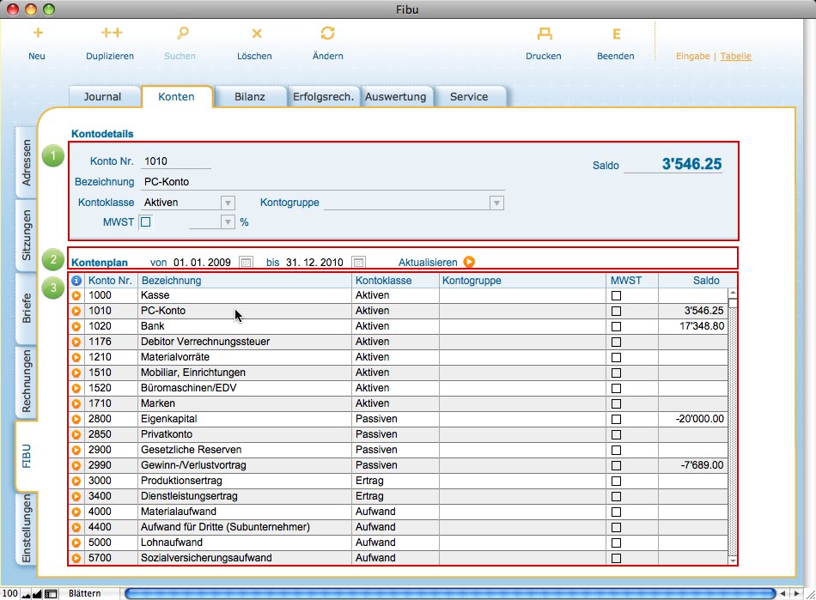This screenshot has width=816, height=600.
Task: Open the calendar picker for the von date
Action: (x=246, y=262)
